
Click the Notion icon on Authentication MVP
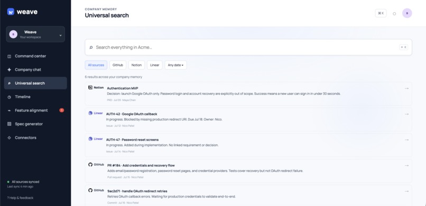[x=90, y=87]
